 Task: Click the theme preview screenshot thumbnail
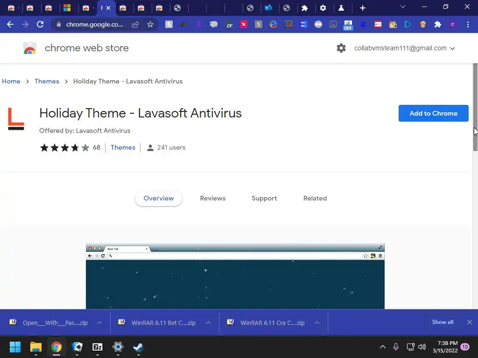[235, 276]
